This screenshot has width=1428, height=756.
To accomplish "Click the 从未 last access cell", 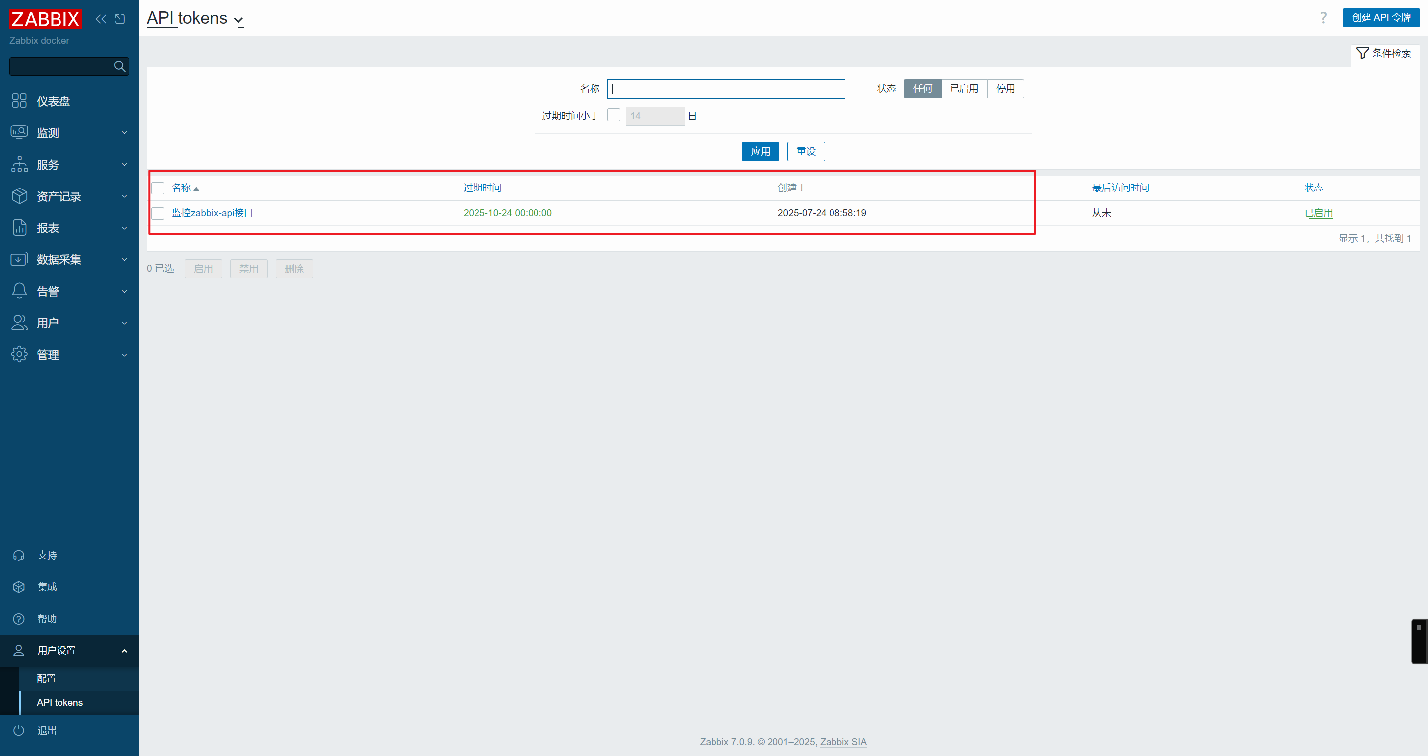I will 1101,213.
